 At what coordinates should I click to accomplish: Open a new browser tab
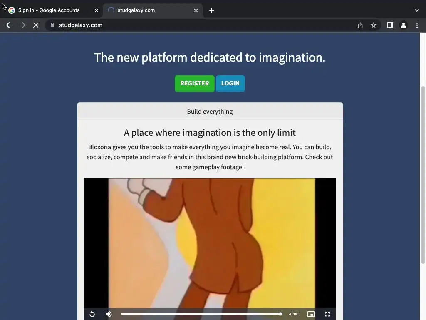212,10
